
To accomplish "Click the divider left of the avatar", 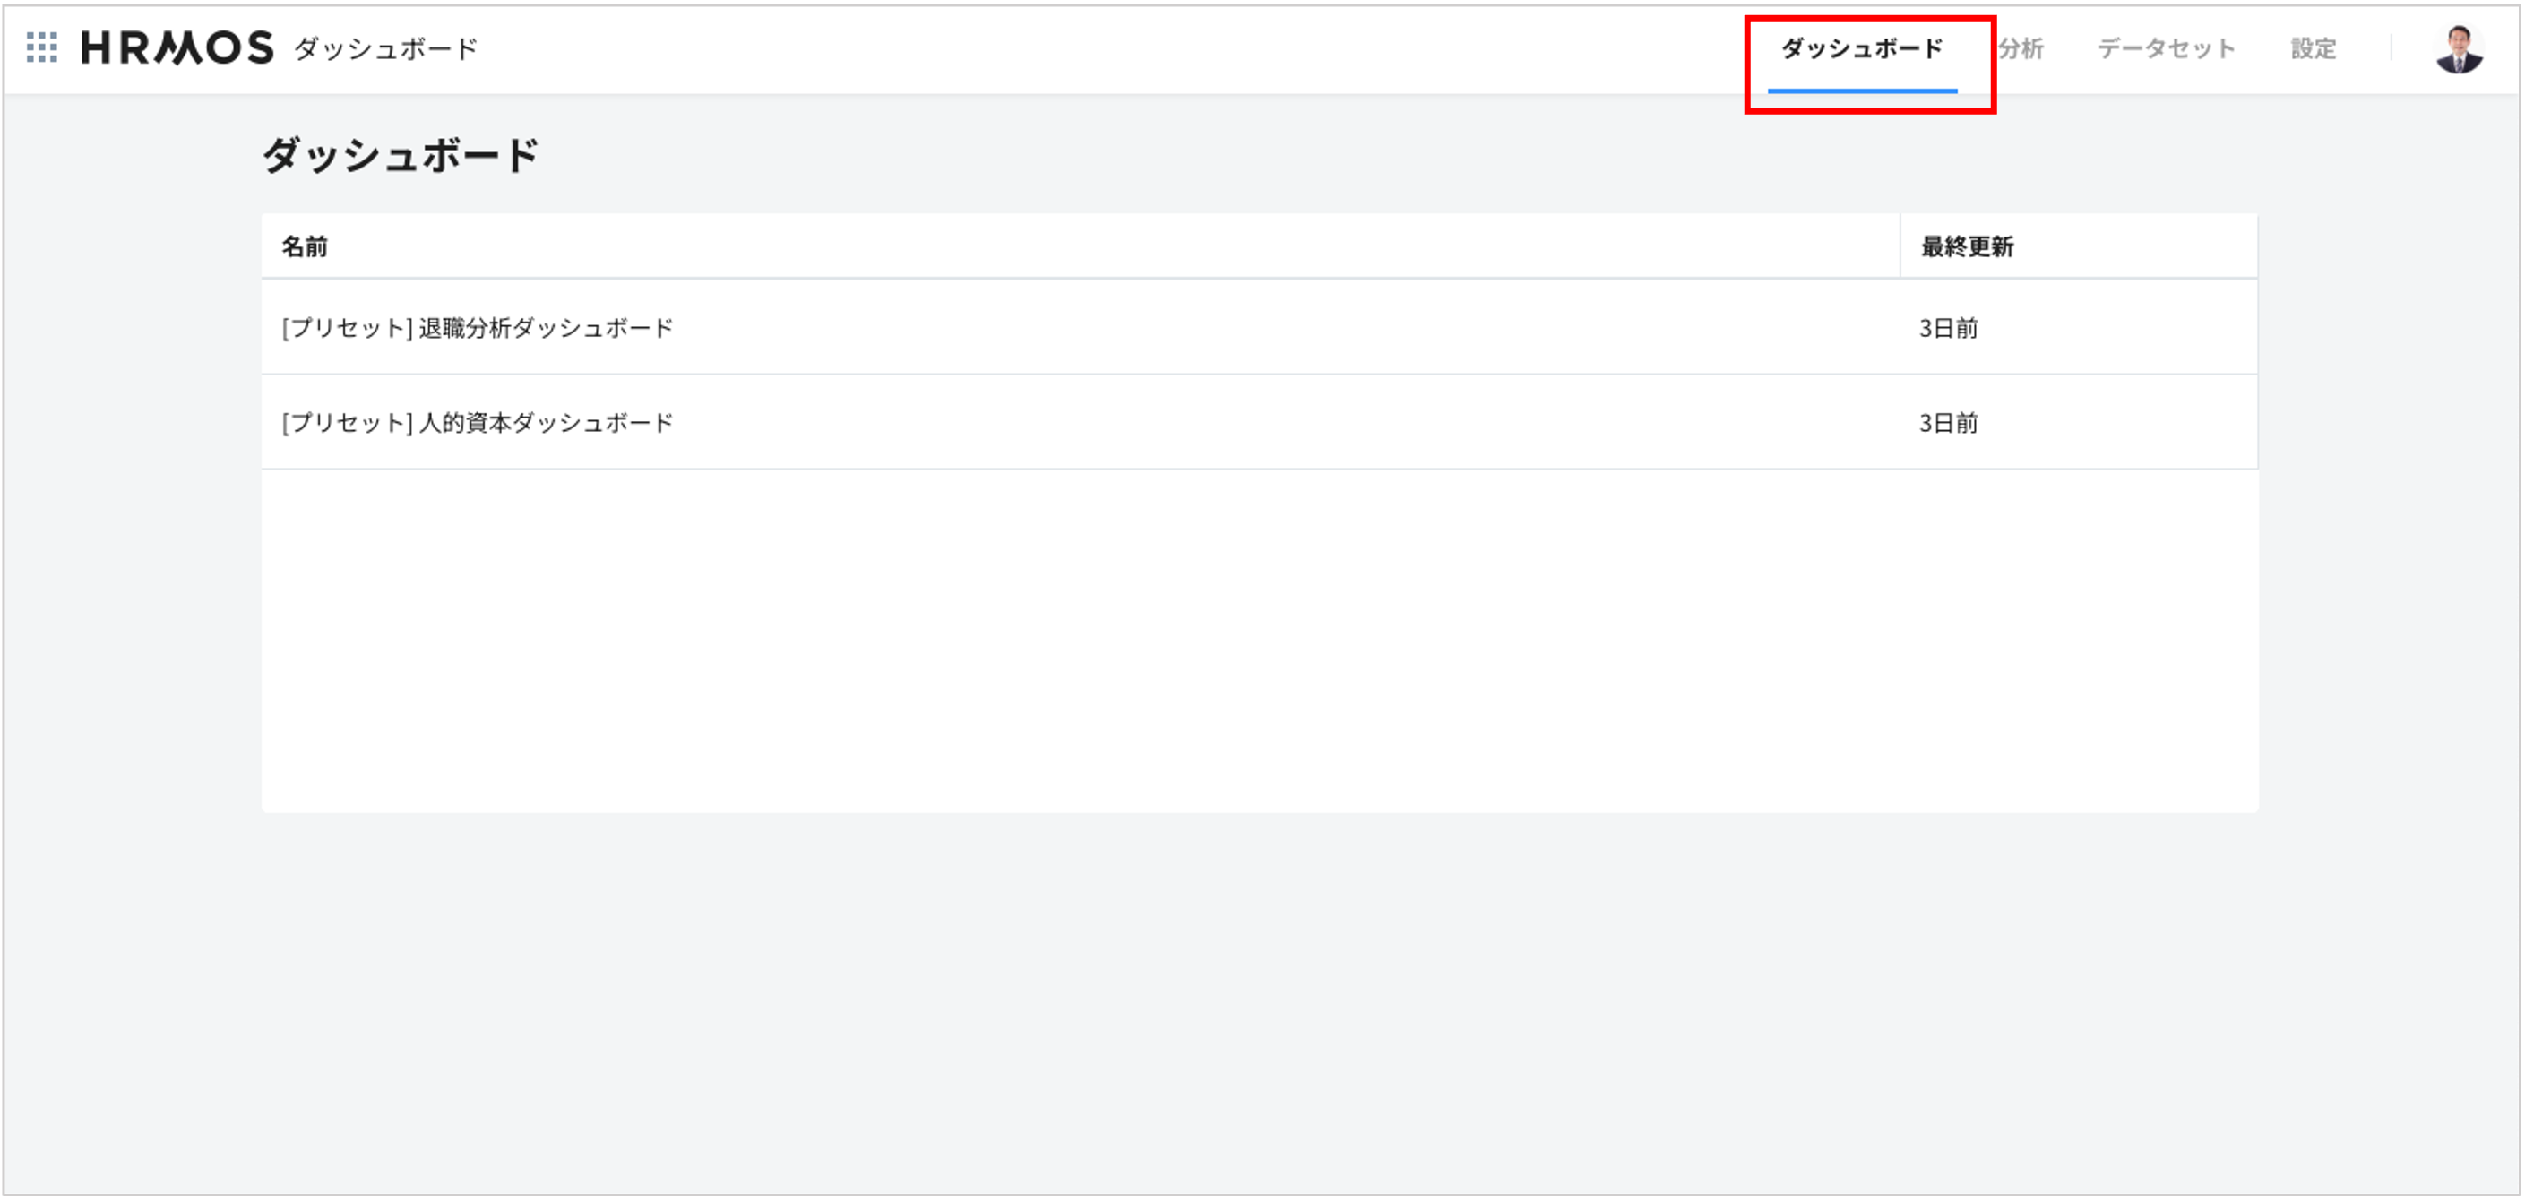I will 2391,48.
